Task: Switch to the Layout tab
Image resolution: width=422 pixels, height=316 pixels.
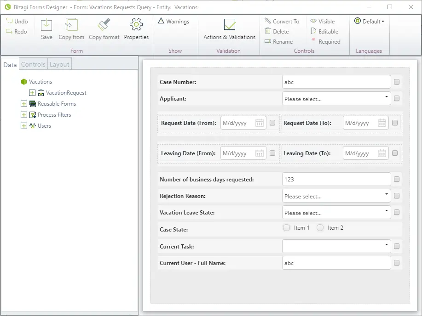Action: click(x=59, y=64)
